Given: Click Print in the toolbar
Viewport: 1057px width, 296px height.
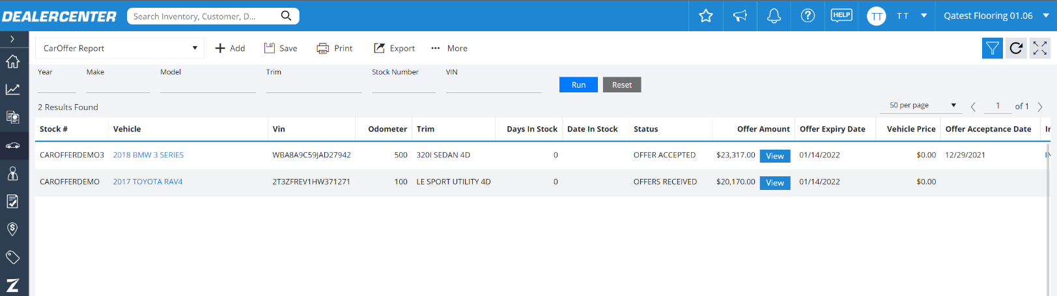Looking at the screenshot, I should (335, 48).
